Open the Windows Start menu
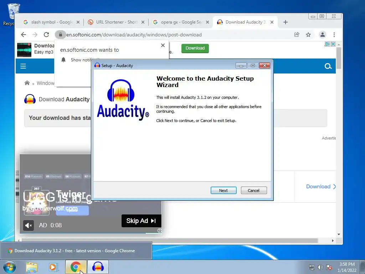This screenshot has height=274, width=365. tap(10, 267)
